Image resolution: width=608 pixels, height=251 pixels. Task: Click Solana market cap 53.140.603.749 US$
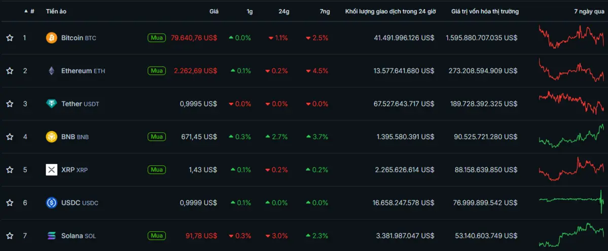(485, 236)
